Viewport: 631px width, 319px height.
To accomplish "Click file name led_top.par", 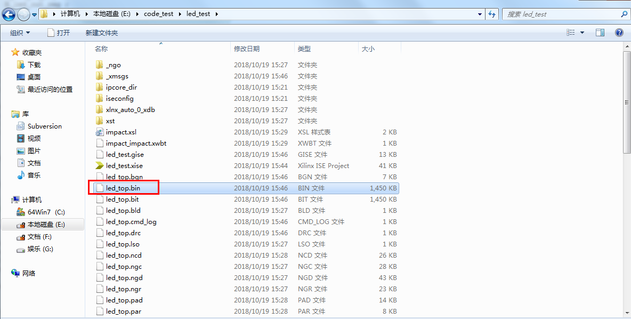I will click(124, 312).
